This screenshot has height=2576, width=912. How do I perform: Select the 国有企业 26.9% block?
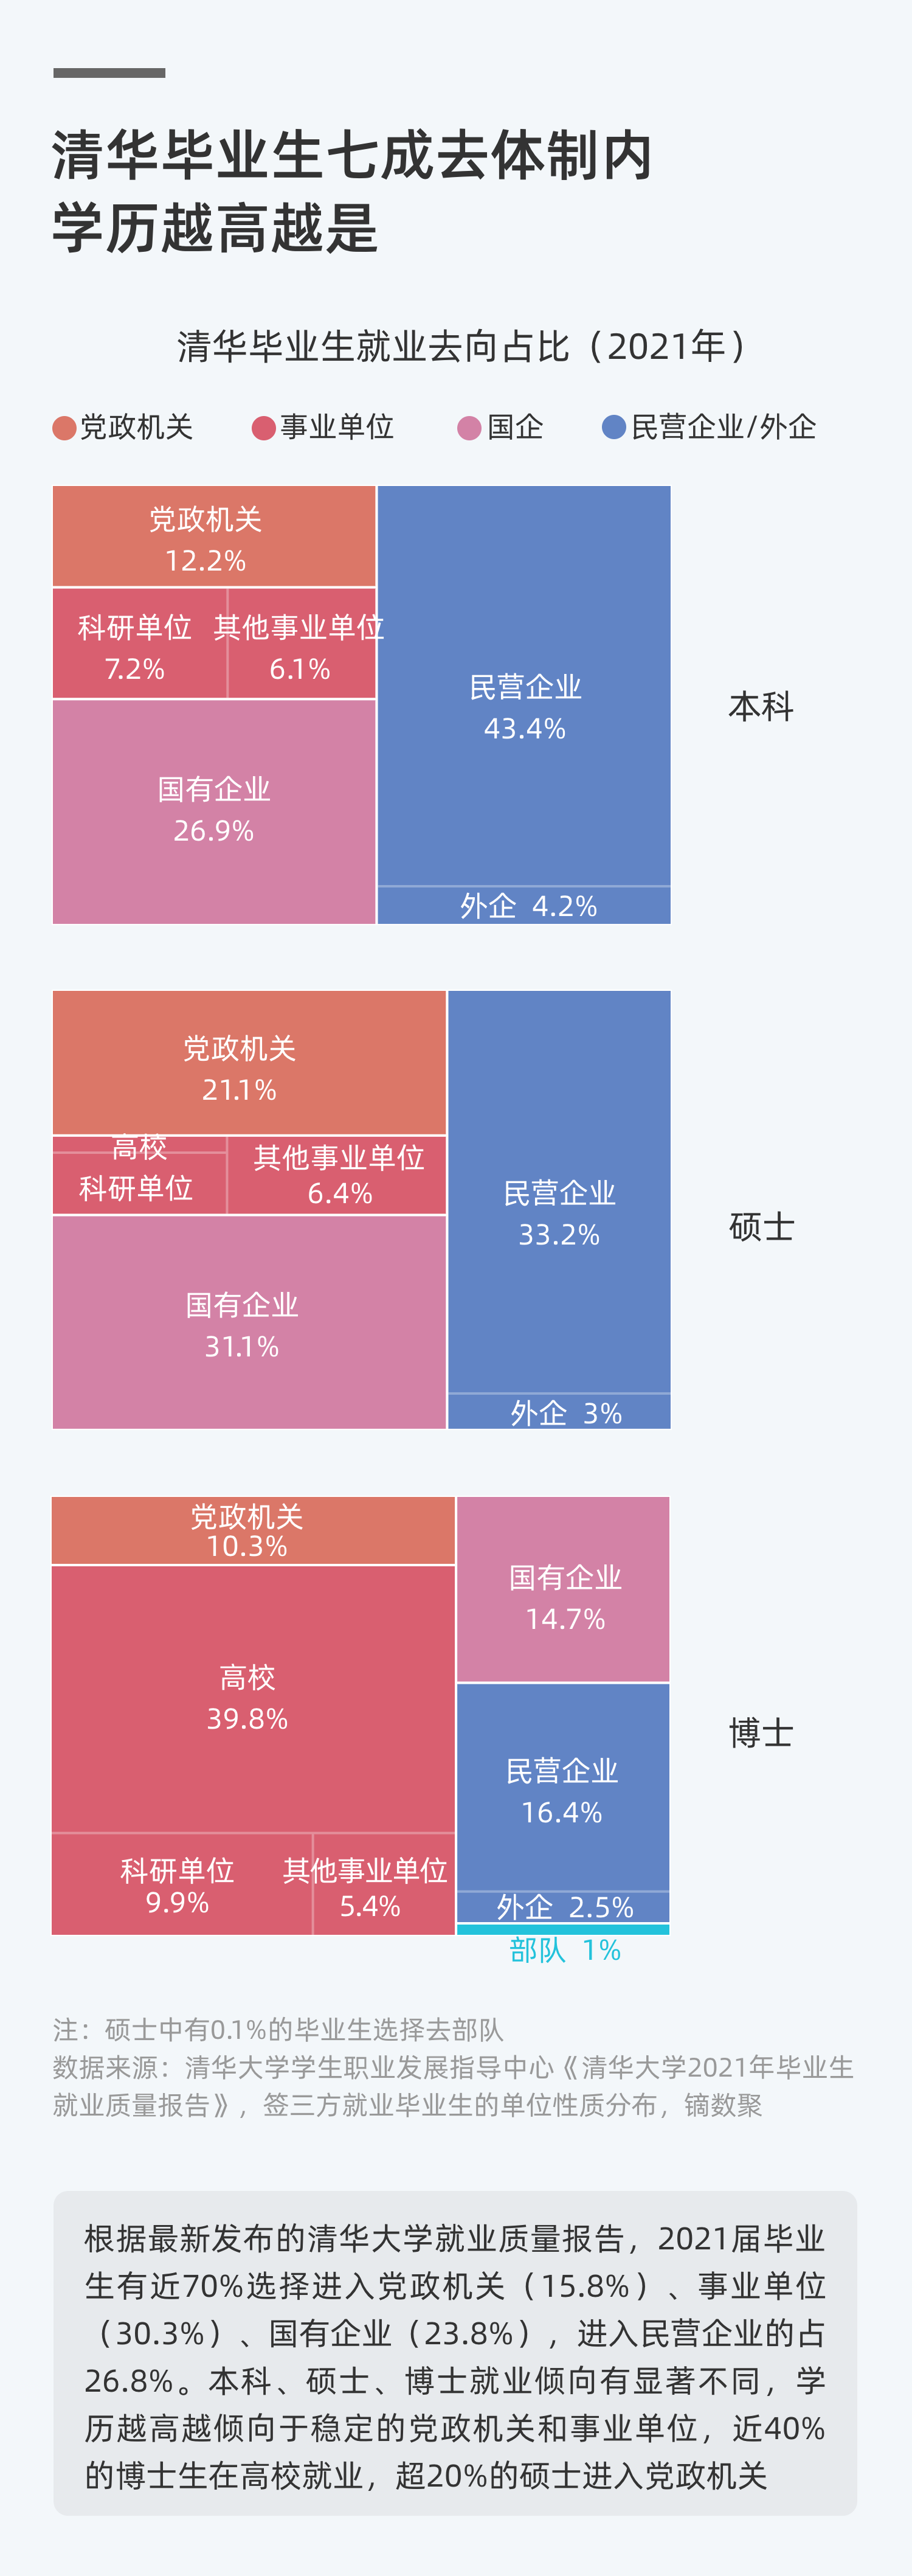(x=214, y=810)
